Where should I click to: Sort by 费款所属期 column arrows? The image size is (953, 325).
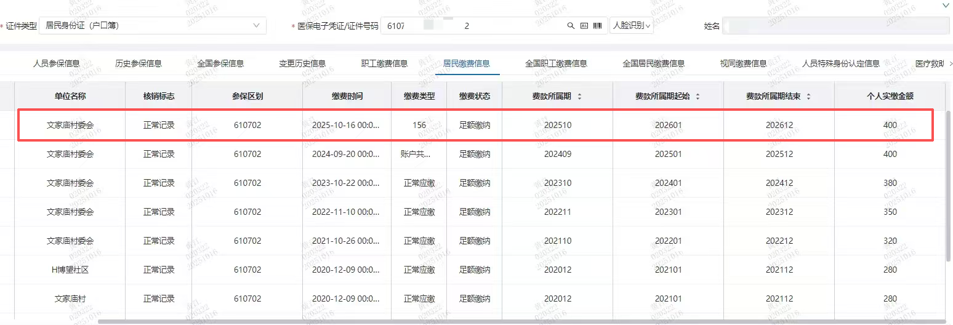pyautogui.click(x=579, y=97)
